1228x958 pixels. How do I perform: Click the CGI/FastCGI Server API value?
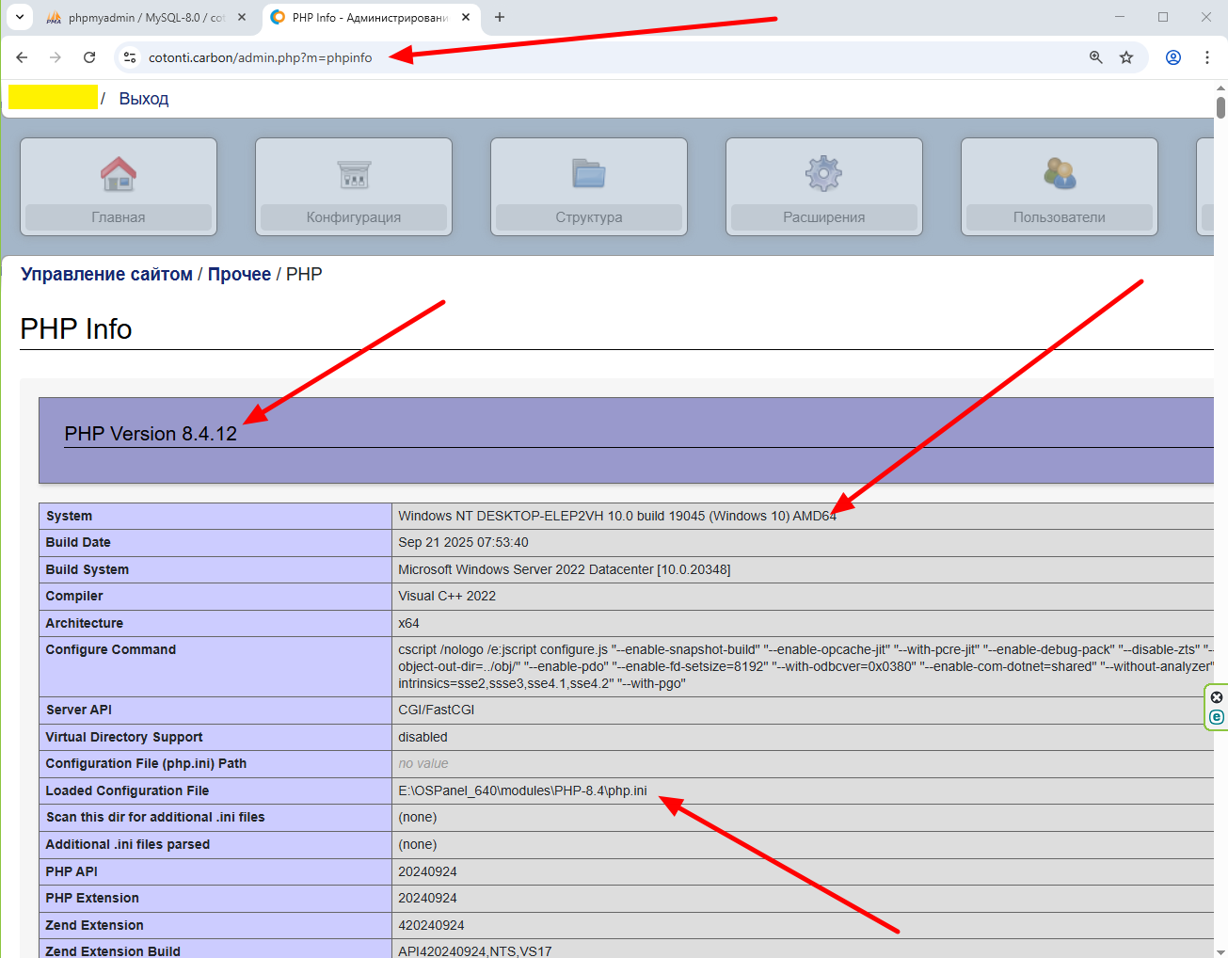coord(436,710)
